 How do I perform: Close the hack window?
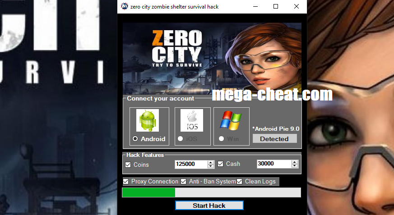(x=297, y=6)
